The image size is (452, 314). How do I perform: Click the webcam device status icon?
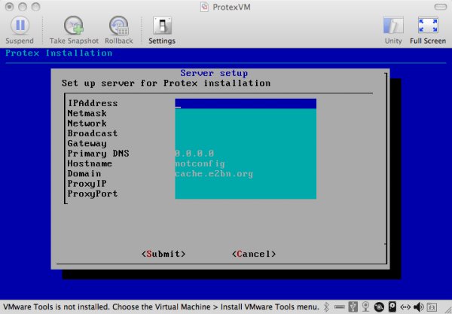point(365,307)
